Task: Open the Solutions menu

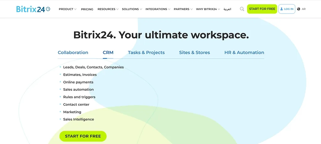Action: point(130,9)
